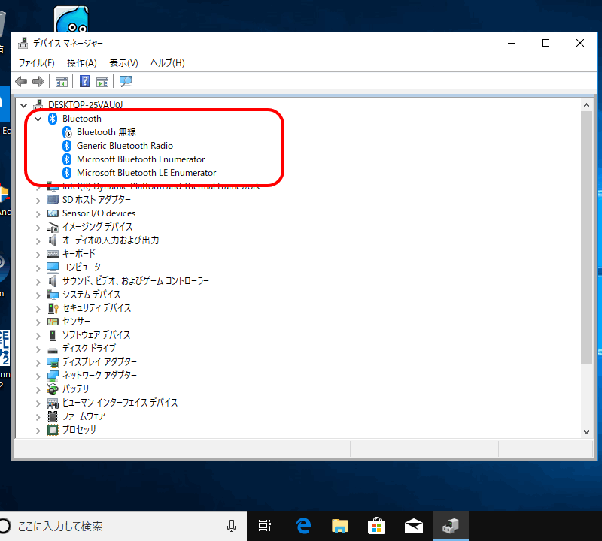The width and height of the screenshot is (602, 541).
Task: Open the ファイル(F) menu
Action: [36, 62]
